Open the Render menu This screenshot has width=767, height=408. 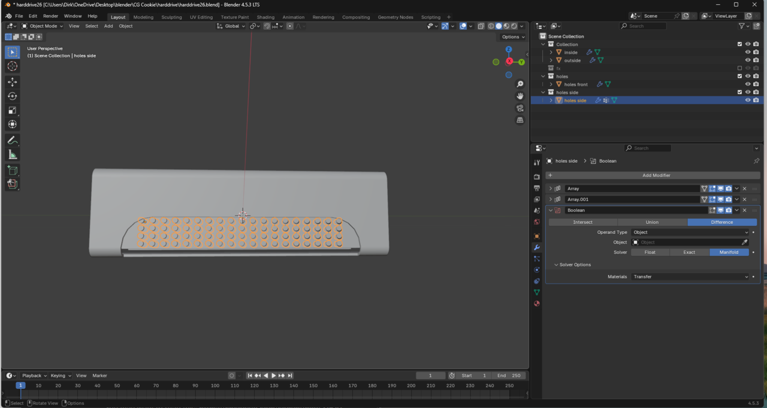[x=50, y=16]
